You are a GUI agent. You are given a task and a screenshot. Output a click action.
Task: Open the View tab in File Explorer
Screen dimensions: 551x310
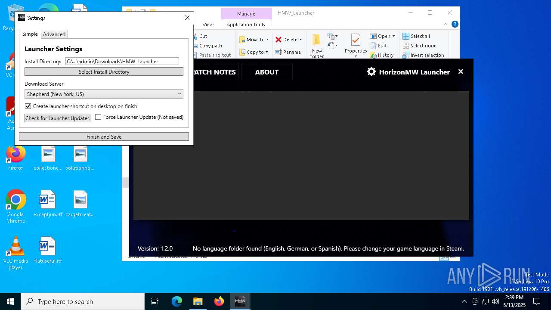pyautogui.click(x=208, y=25)
